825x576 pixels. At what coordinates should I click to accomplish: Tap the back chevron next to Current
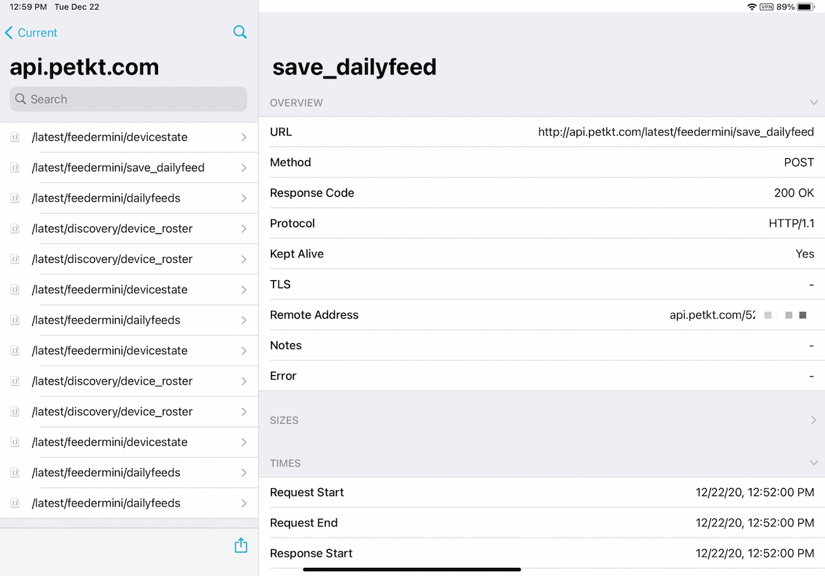coord(8,32)
